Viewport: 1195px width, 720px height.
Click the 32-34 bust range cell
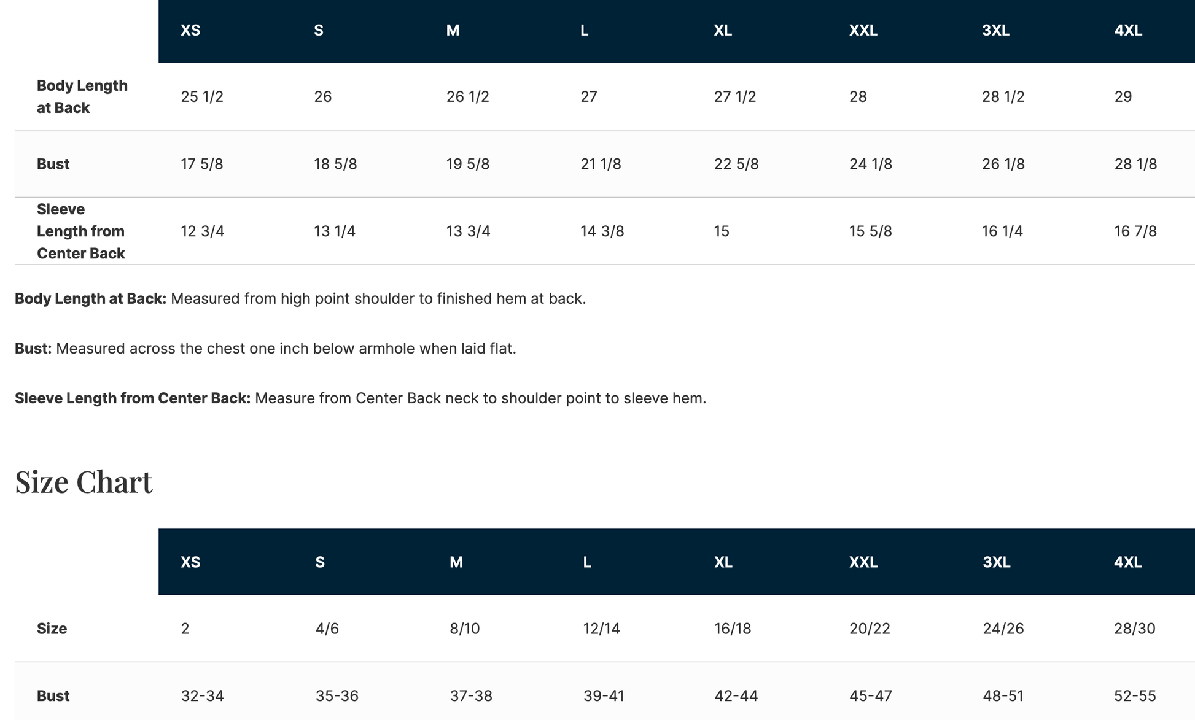202,696
